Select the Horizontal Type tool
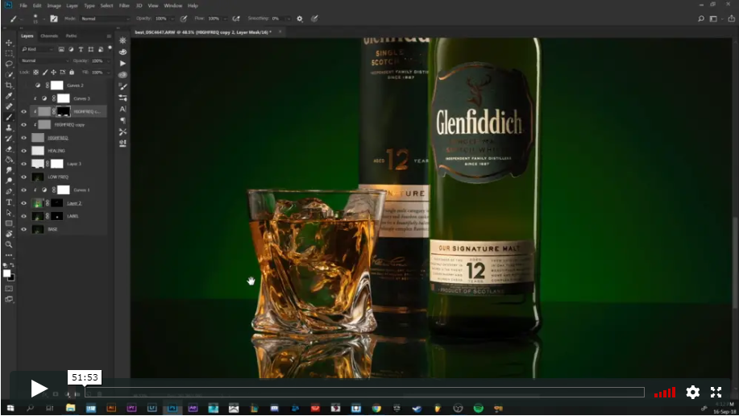Image resolution: width=739 pixels, height=416 pixels. 9,202
